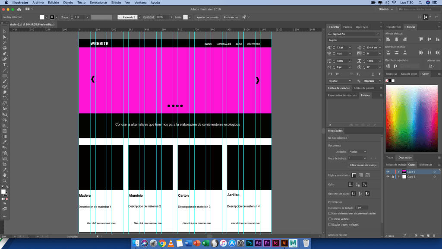
Task: Select the Zoom magnifier tool
Action: [x=5, y=181]
